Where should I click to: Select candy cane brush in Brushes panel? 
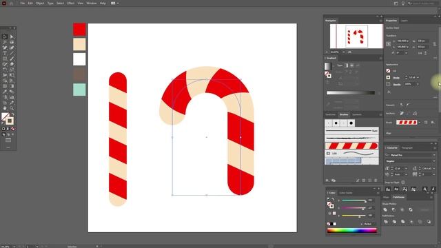(x=351, y=145)
